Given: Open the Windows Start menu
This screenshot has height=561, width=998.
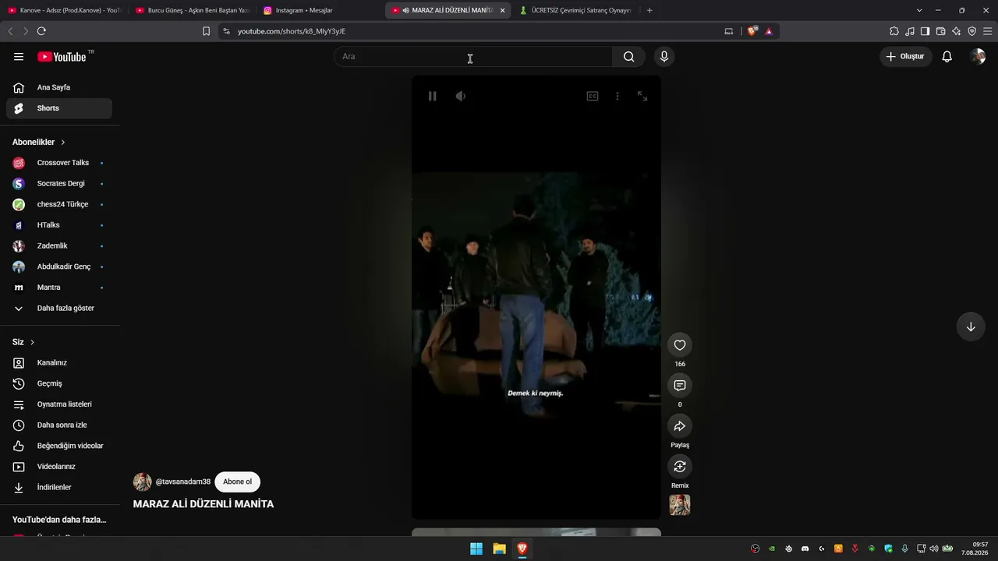Looking at the screenshot, I should pyautogui.click(x=476, y=549).
